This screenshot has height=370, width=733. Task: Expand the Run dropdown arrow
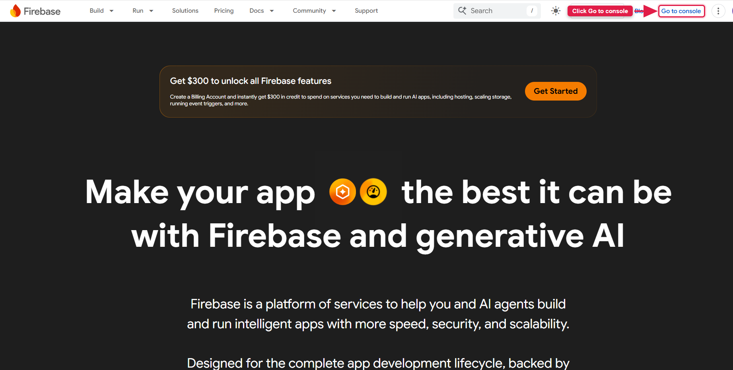(151, 11)
